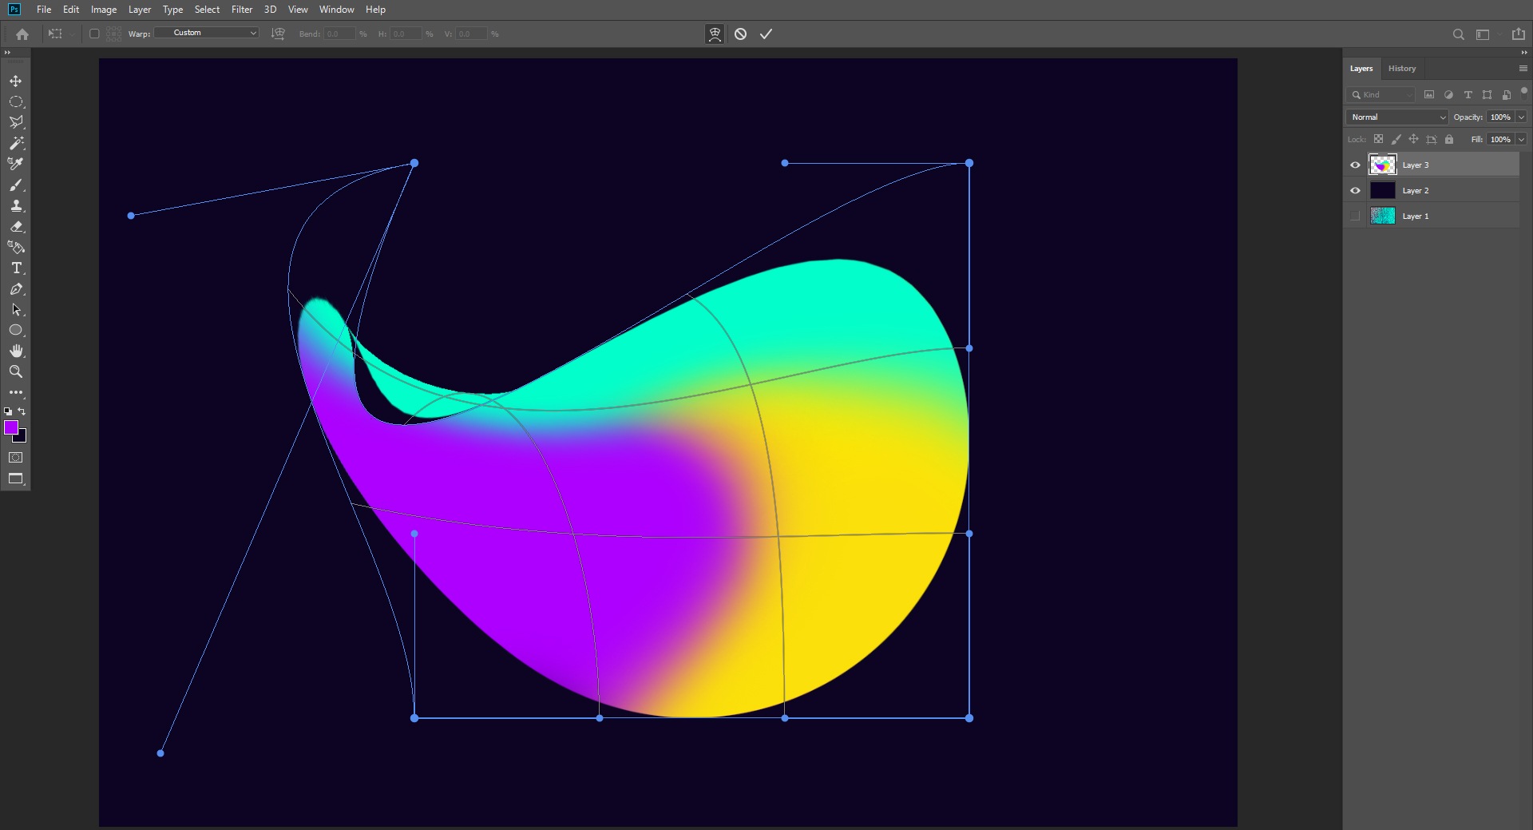Expand the Opacity percentage dropdown
This screenshot has height=830, width=1533.
pyautogui.click(x=1520, y=117)
